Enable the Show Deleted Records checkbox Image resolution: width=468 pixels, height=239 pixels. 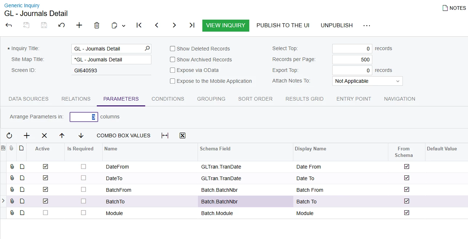coord(173,49)
